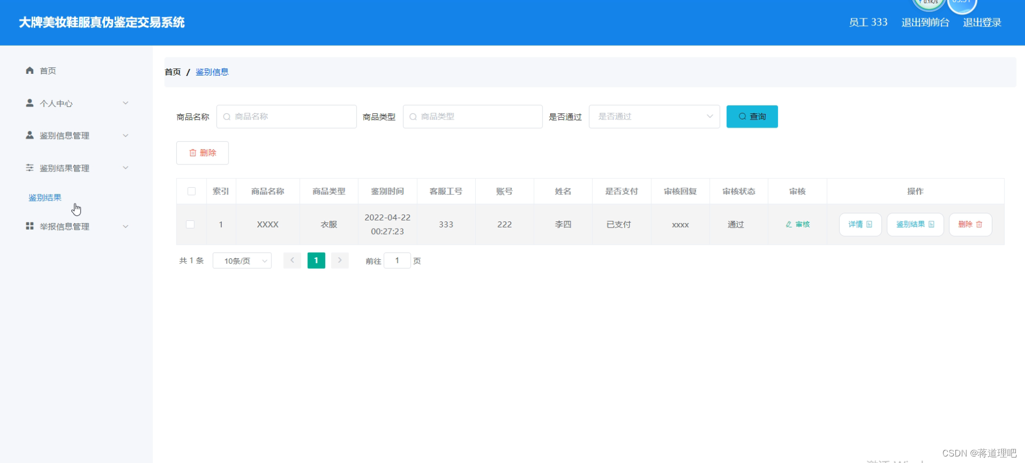Click 退出登录 in the header
Screen dimensions: 1025x463
pyautogui.click(x=982, y=22)
